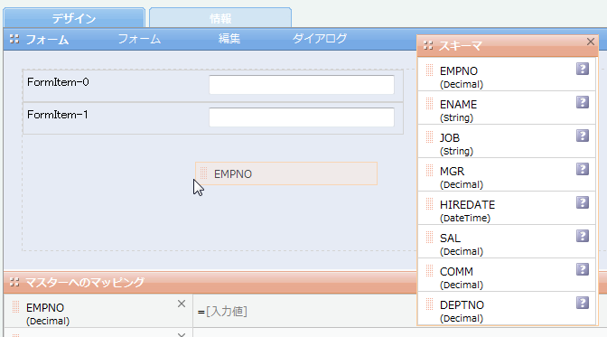Select MGR (Decimal) in the schema list

pos(507,174)
